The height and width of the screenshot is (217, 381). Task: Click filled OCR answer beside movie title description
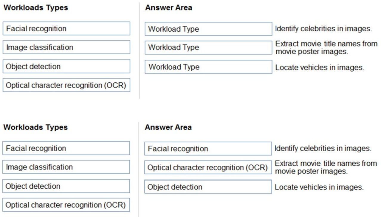pyautogui.click(x=208, y=167)
